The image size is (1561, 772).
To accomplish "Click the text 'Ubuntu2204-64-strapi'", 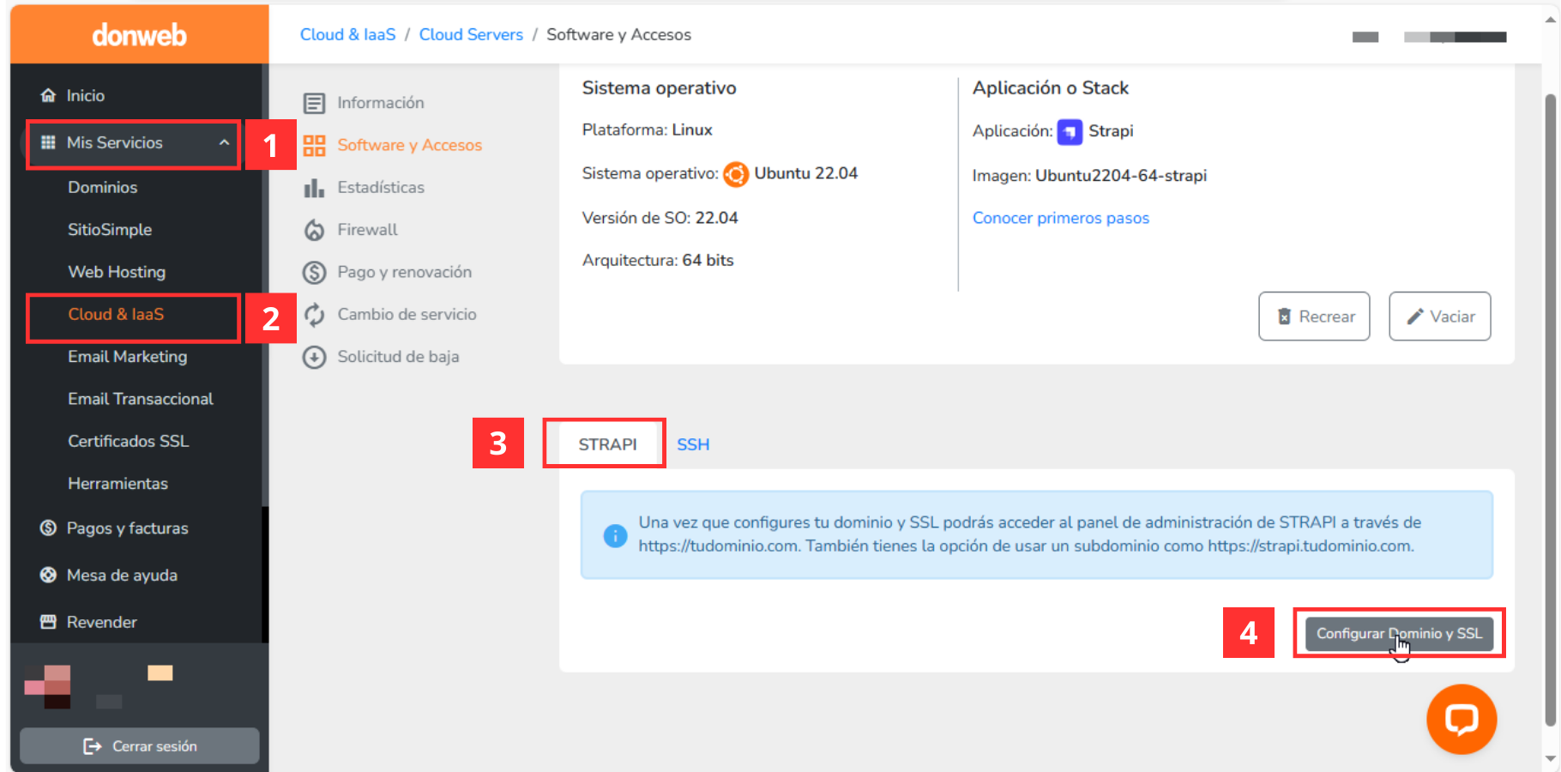I will [1121, 175].
